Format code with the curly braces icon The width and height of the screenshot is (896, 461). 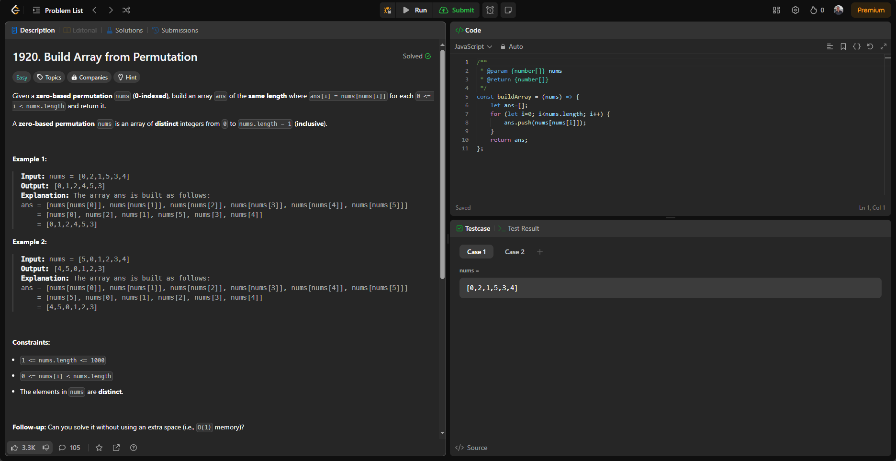tap(857, 46)
